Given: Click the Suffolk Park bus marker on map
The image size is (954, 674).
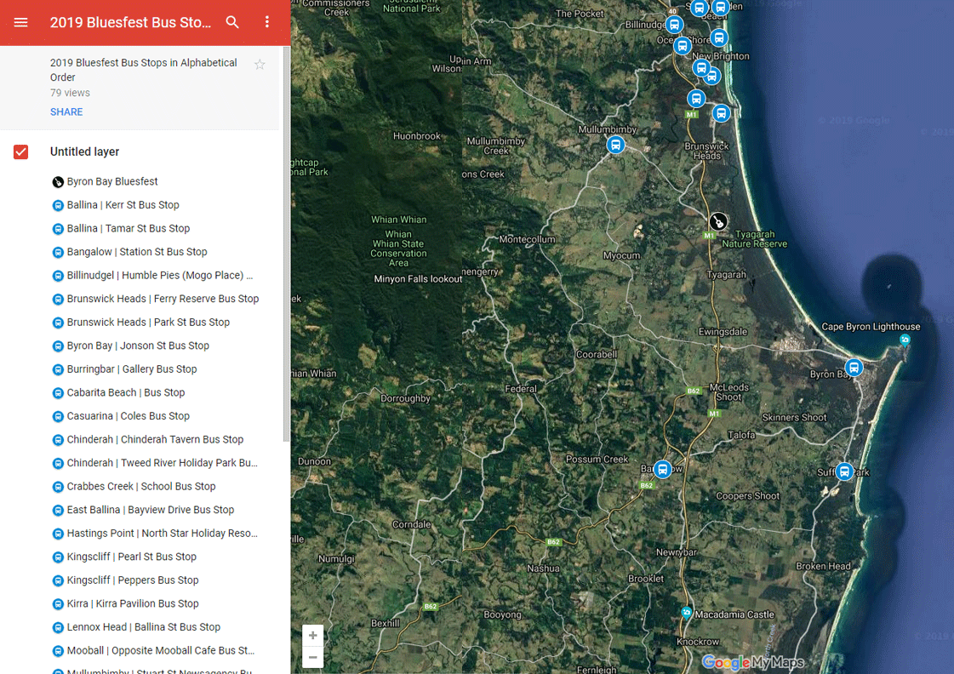Looking at the screenshot, I should 844,471.
